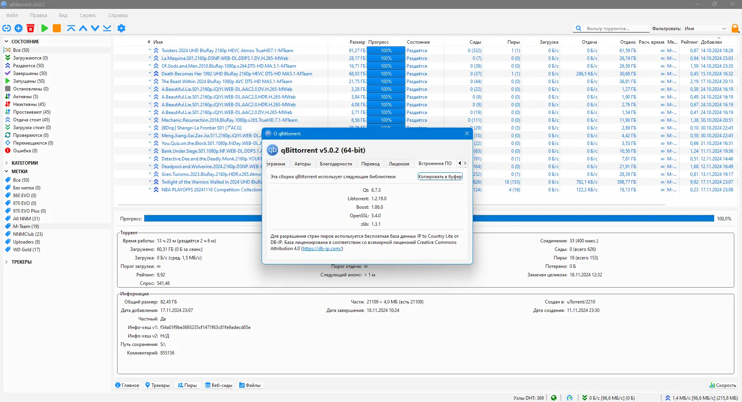Image resolution: width=742 pixels, height=402 pixels.
Task: Click the orange lock interface icon
Action: pos(735,28)
